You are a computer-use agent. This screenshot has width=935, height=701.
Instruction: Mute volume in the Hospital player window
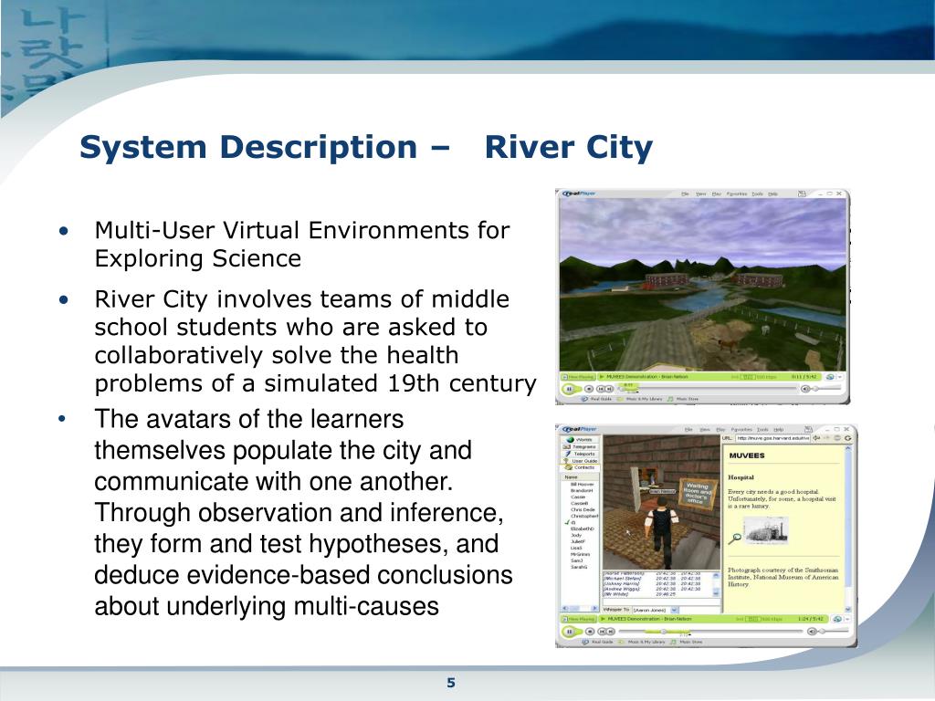[x=812, y=632]
